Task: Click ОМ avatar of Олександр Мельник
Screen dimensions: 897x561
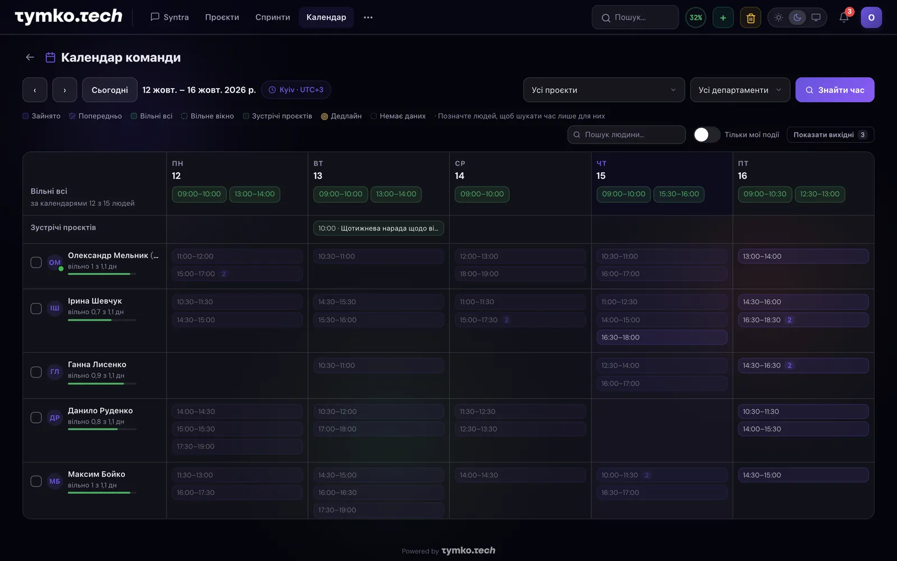Action: [55, 262]
